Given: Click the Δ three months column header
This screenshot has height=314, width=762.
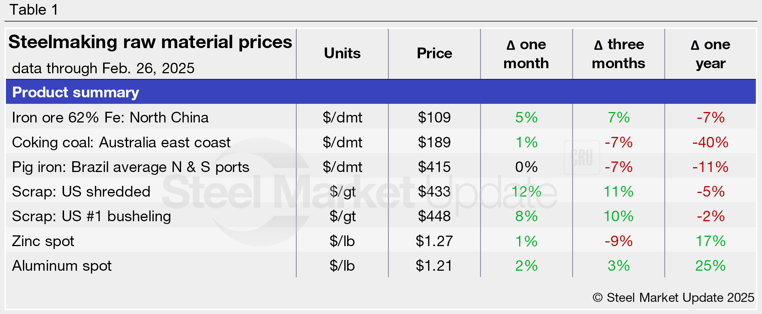Looking at the screenshot, I should click(x=619, y=54).
